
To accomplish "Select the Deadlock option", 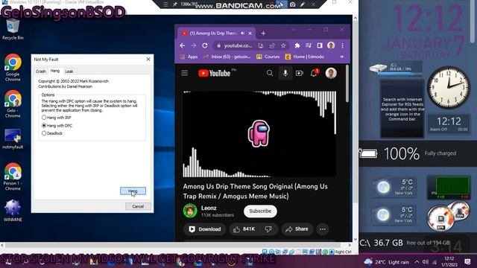I will click(52, 133).
